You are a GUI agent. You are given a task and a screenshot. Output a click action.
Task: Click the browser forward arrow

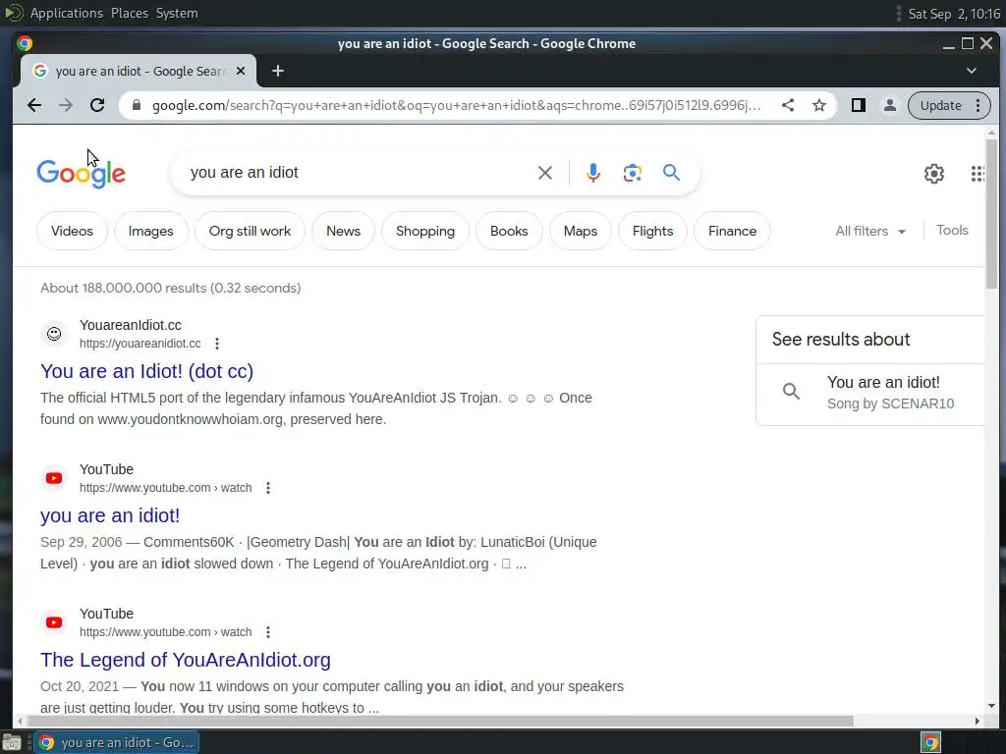pos(66,105)
